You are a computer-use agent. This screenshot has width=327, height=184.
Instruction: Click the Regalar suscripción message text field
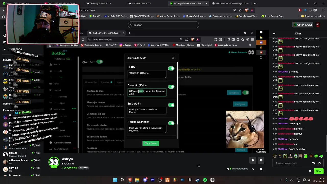(147, 129)
